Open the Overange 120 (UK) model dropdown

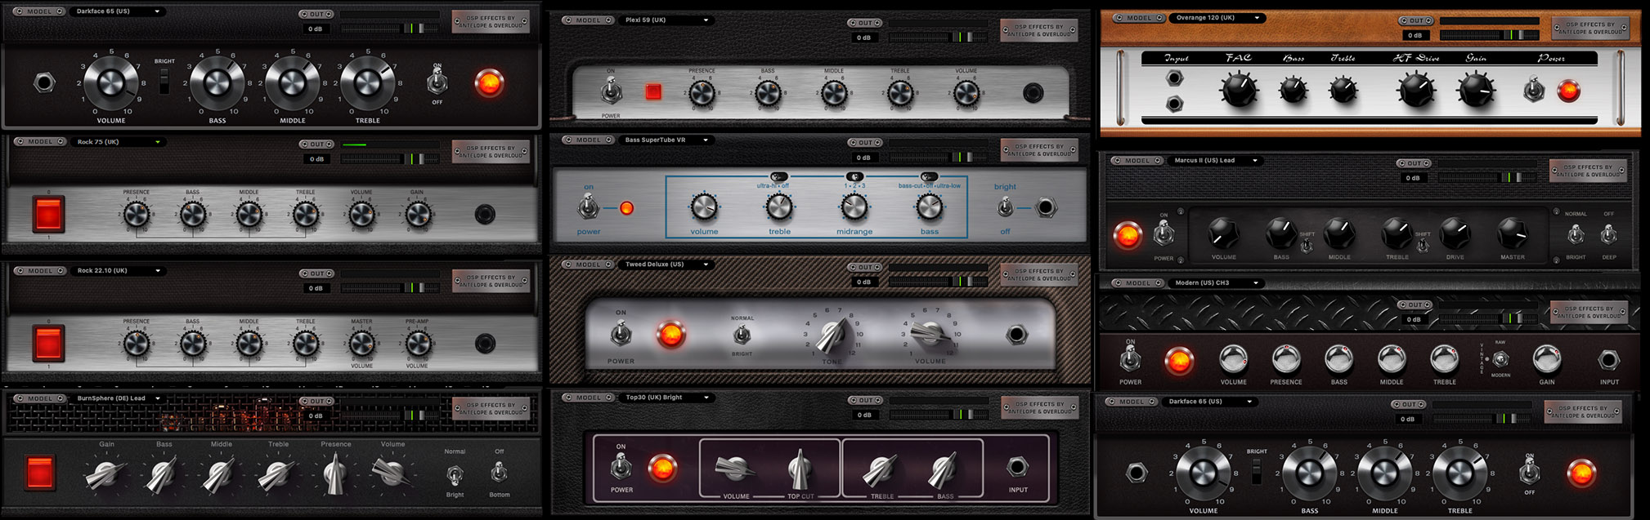[1217, 18]
